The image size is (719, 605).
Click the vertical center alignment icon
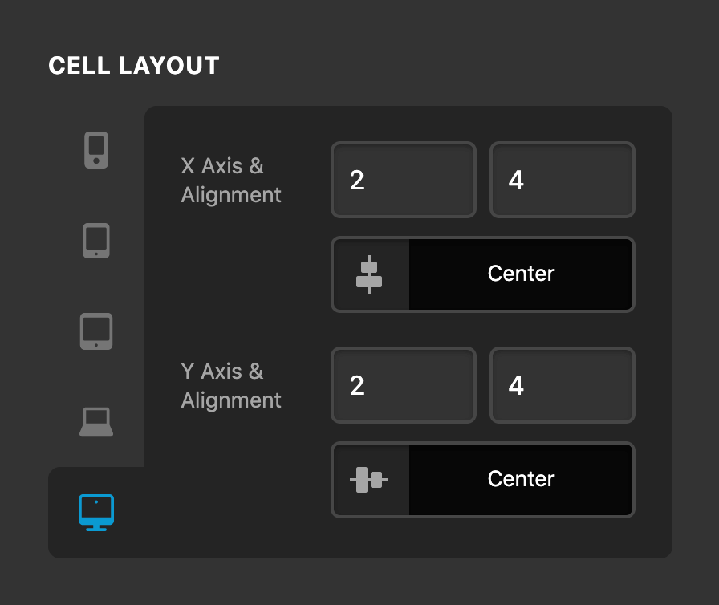[x=370, y=274]
